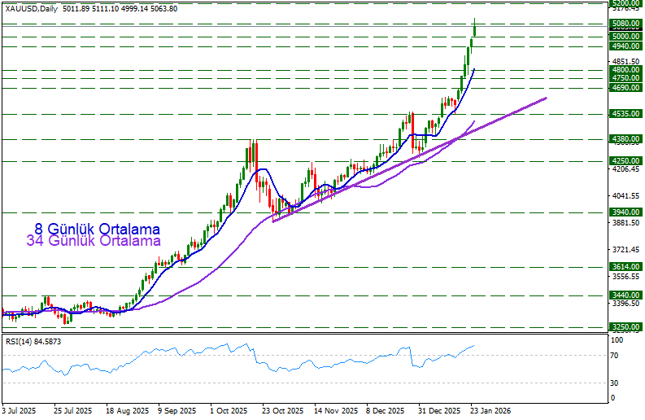Select the 4690.00 price level tag

pyautogui.click(x=625, y=87)
